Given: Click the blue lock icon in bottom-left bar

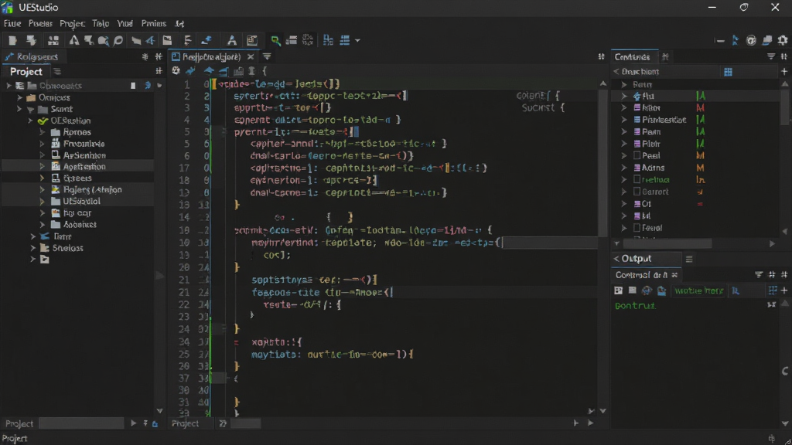Looking at the screenshot, I should [x=155, y=423].
